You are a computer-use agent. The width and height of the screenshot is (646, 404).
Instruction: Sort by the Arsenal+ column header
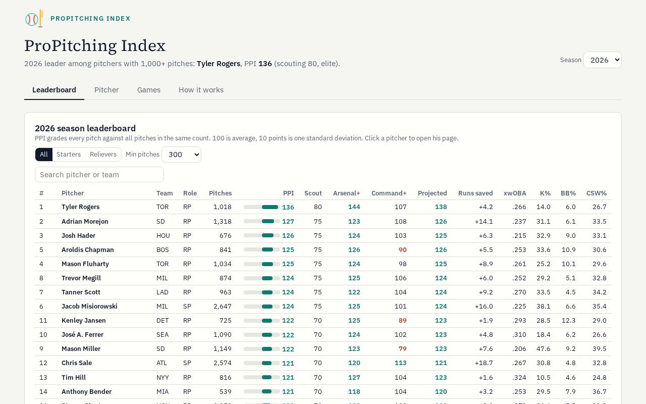pos(347,193)
